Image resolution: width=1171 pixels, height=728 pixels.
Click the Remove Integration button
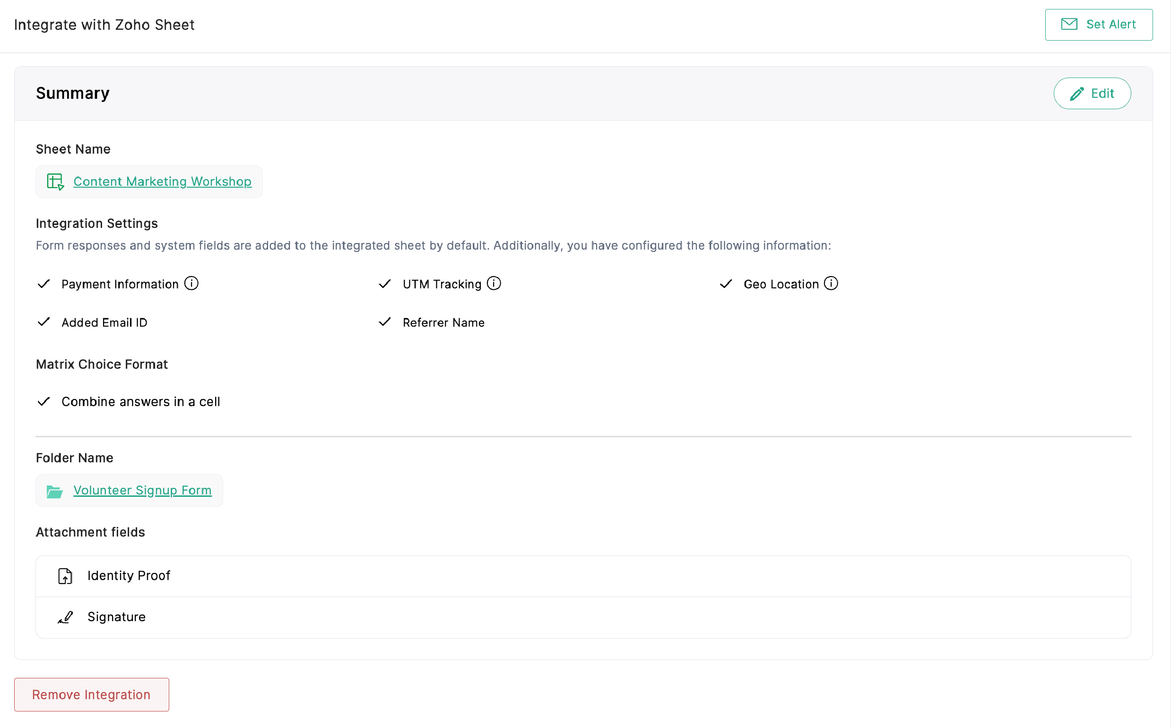tap(91, 694)
